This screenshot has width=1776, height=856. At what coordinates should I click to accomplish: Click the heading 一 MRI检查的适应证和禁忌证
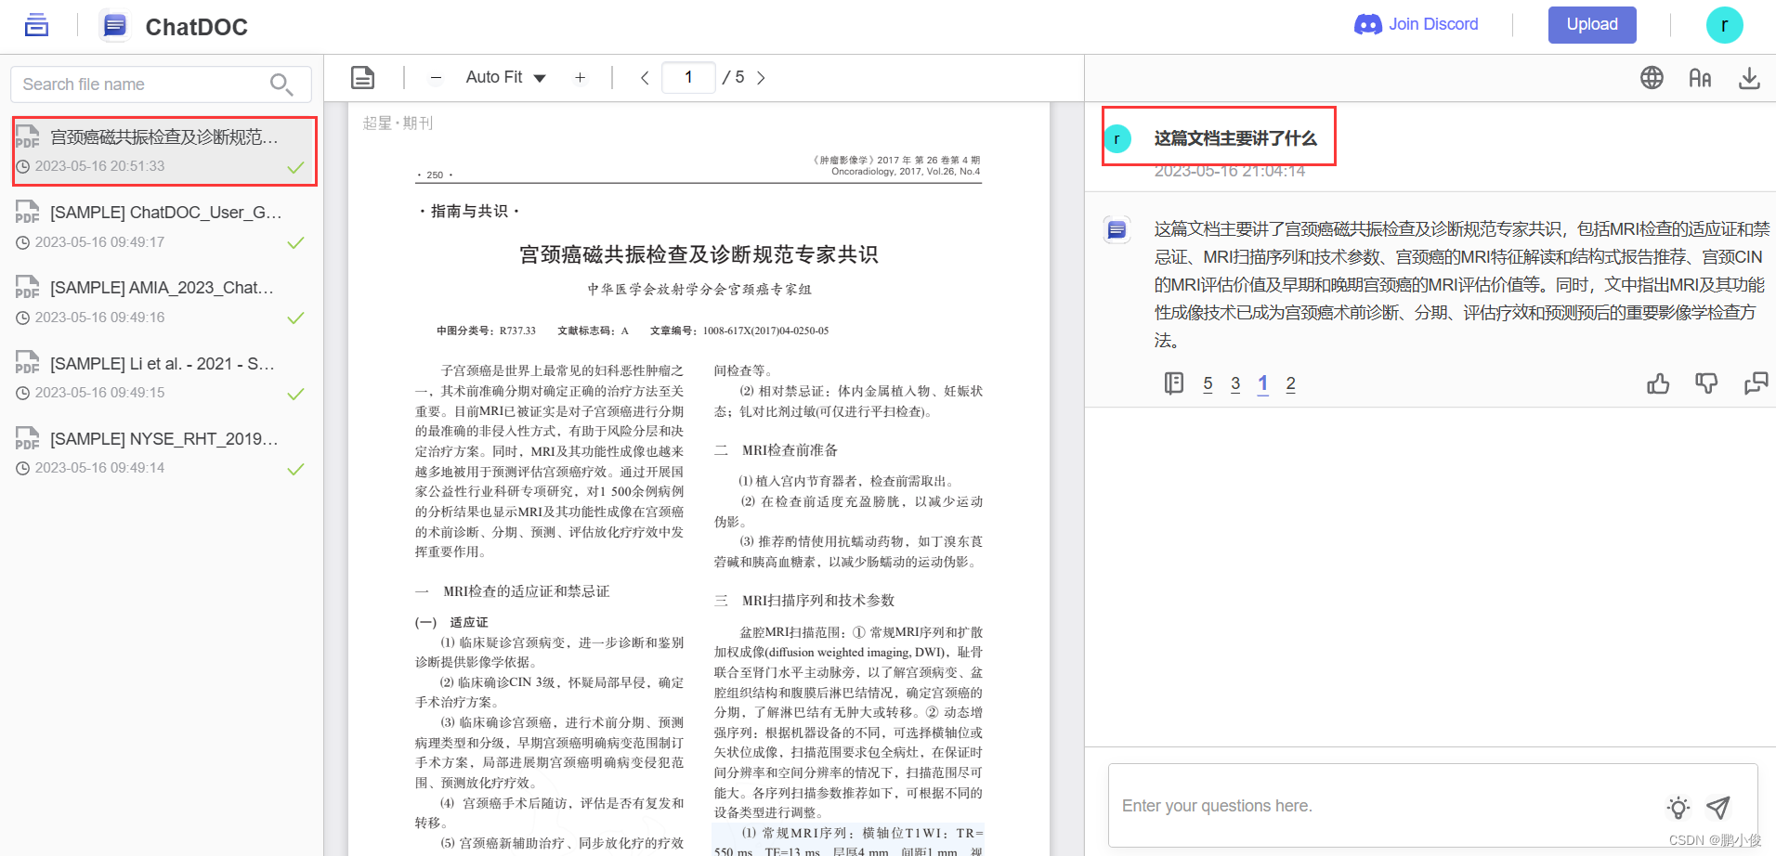tap(513, 591)
